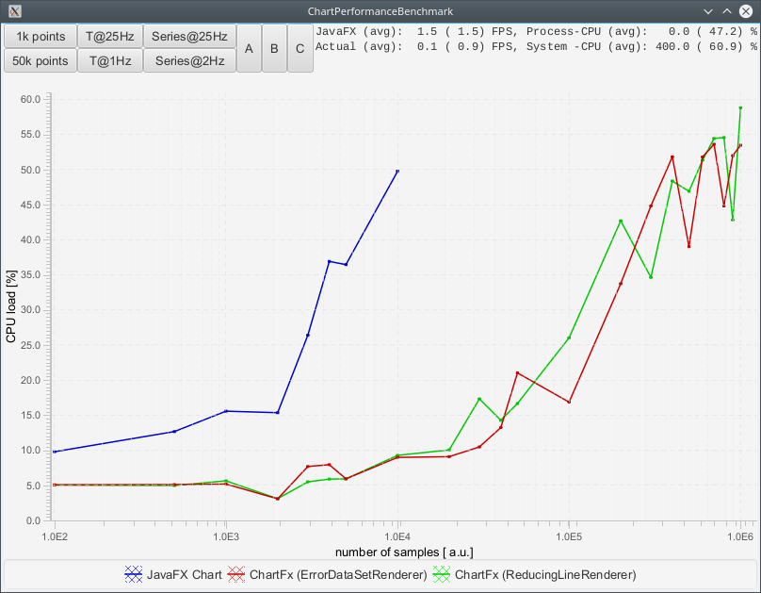
Task: Click the topmost green point near 1.0E6
Action: [x=740, y=107]
